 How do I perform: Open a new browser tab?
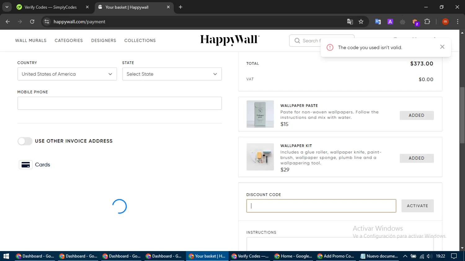click(x=180, y=7)
